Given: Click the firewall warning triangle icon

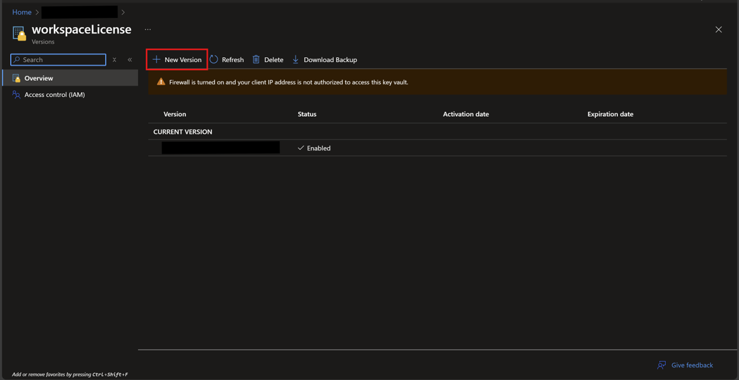Looking at the screenshot, I should coord(161,82).
